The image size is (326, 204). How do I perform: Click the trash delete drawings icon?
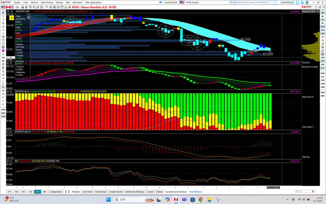3,68
